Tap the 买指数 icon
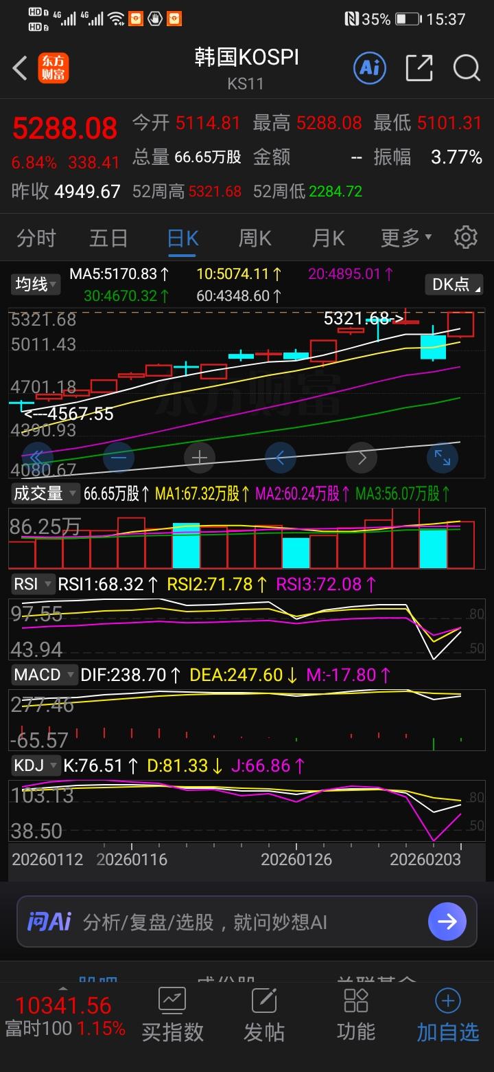This screenshot has height=1072, width=494. click(x=172, y=1001)
